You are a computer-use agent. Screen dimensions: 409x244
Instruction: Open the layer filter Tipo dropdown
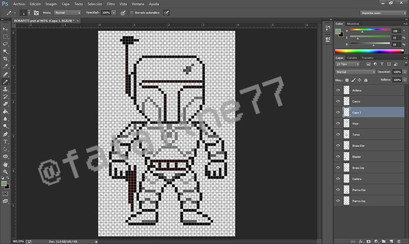click(348, 64)
